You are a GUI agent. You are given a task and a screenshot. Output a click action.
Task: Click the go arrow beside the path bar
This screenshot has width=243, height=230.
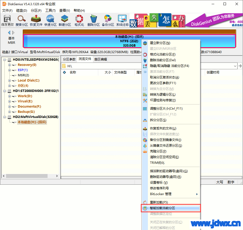240,66
